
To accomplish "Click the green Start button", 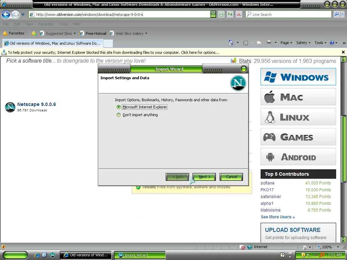I will click(x=15, y=255).
